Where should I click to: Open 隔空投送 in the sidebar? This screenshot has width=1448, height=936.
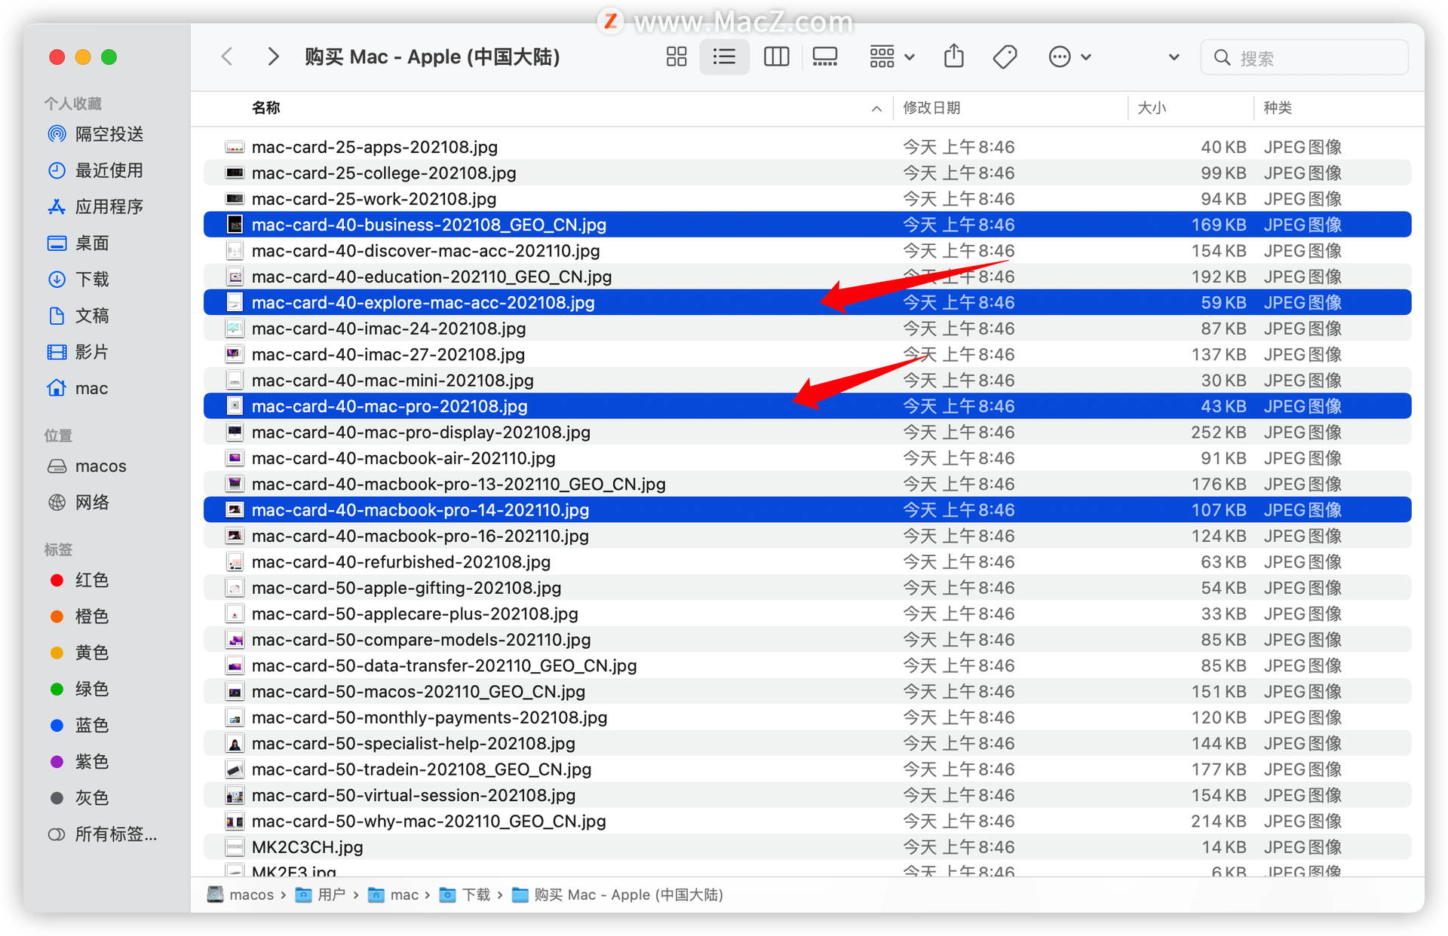(x=95, y=134)
